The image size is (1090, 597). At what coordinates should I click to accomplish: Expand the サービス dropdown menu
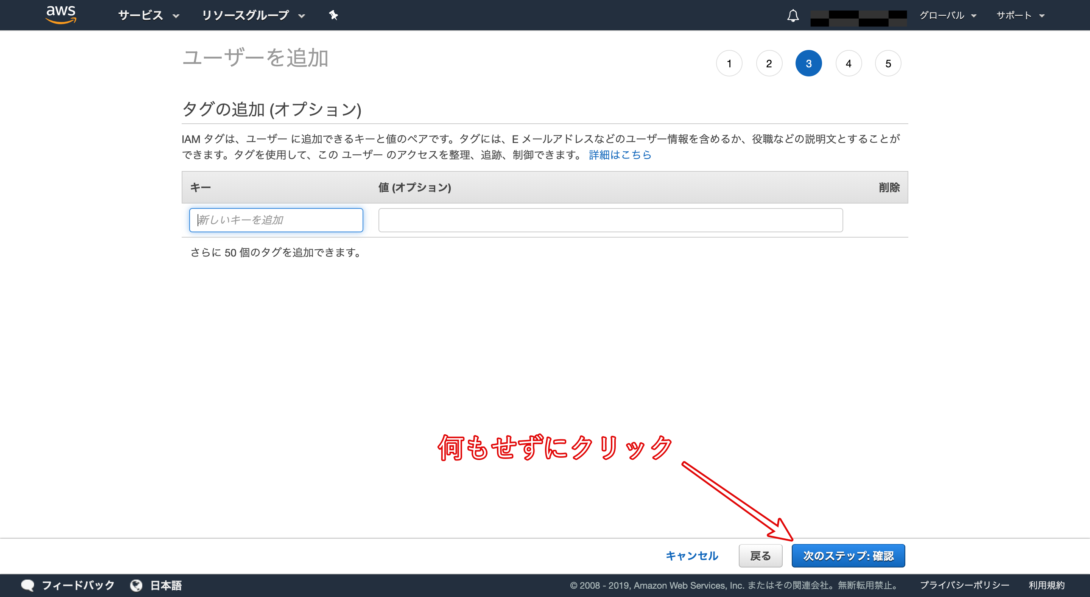click(148, 16)
